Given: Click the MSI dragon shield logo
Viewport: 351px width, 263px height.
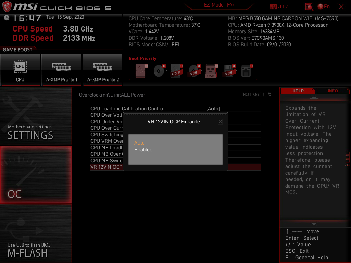Looking at the screenshot, I should 7,7.
